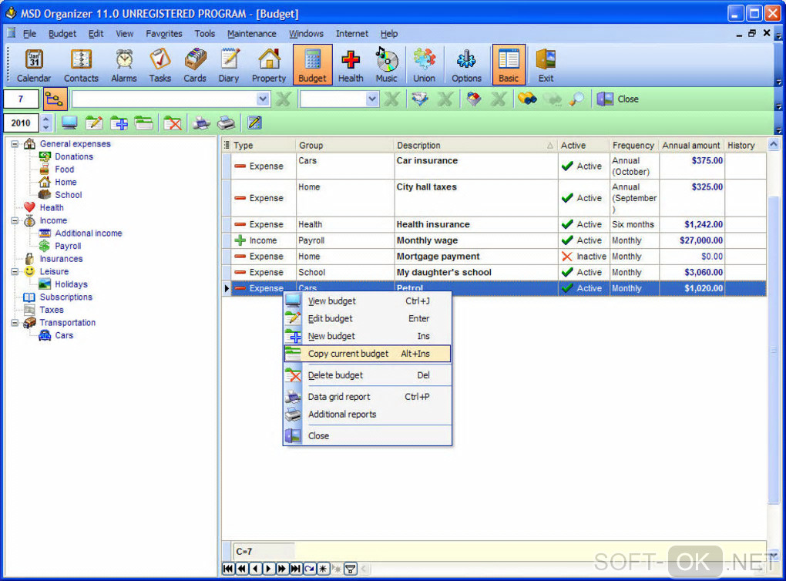Click the Exit toolbar icon
Screen dimensions: 786x581
click(546, 65)
